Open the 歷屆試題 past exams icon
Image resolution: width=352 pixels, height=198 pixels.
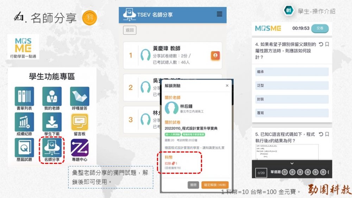[24, 148]
